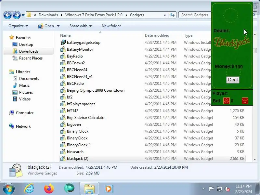Image resolution: width=260 pixels, height=195 pixels.
Task: Open recent pages dropdown beside Forward arrow
Action: coord(23,15)
